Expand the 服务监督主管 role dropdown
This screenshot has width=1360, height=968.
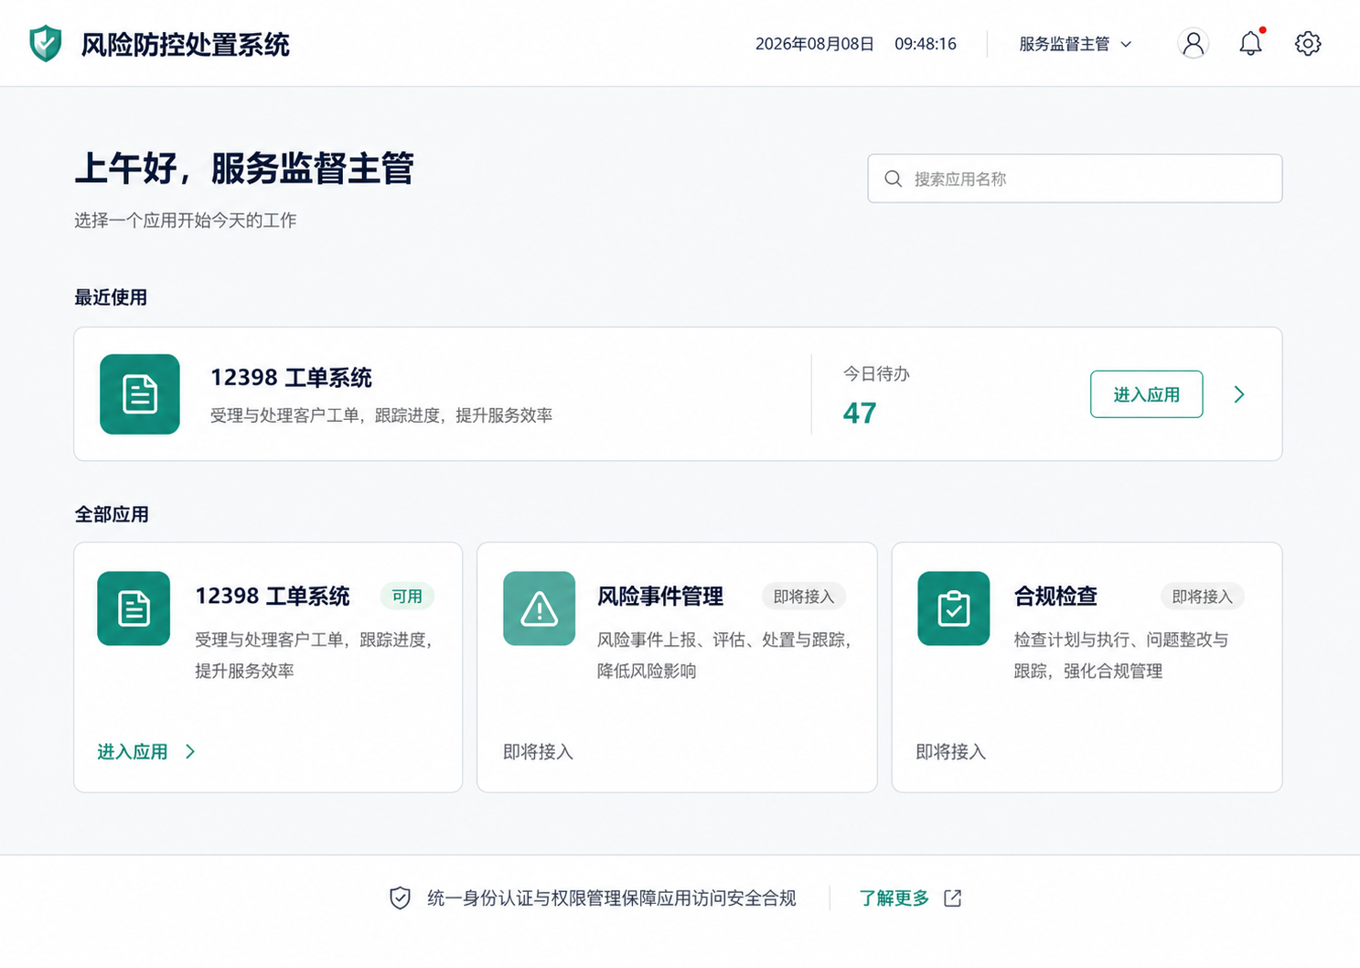click(x=1076, y=44)
